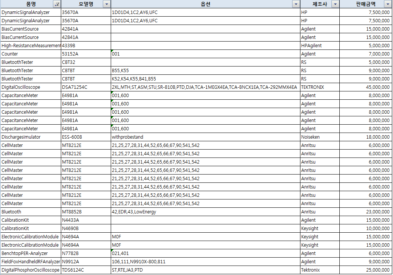Click the TDS6124C model cell
The height and width of the screenshot is (275, 393).
(85, 270)
